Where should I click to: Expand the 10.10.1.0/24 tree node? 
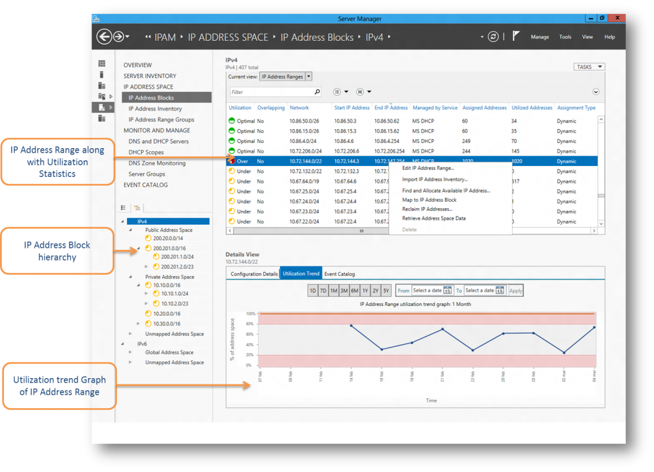point(146,294)
